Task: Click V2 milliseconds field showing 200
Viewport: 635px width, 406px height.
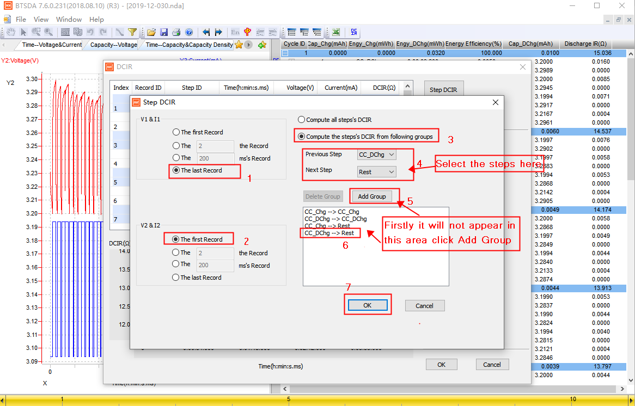Action: point(215,265)
